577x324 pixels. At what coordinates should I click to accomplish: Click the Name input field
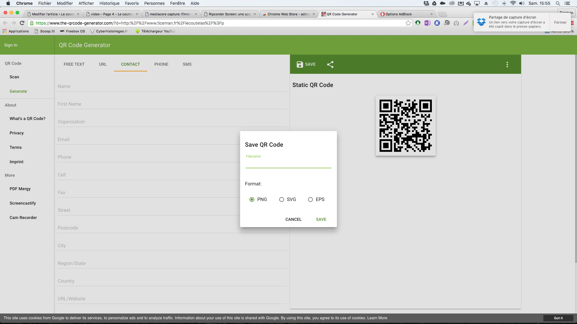pos(172,86)
